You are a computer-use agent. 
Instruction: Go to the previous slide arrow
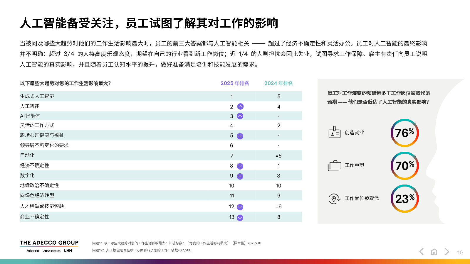coord(422,252)
